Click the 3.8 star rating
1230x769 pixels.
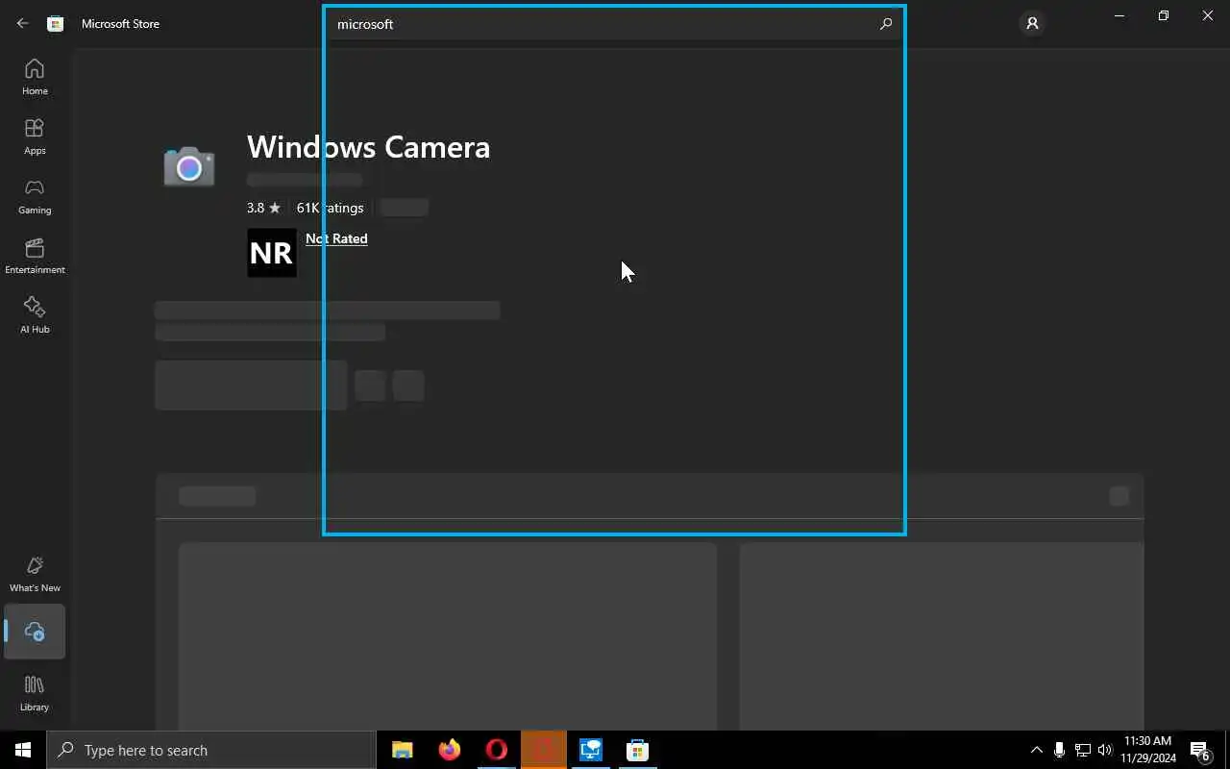[x=263, y=208]
